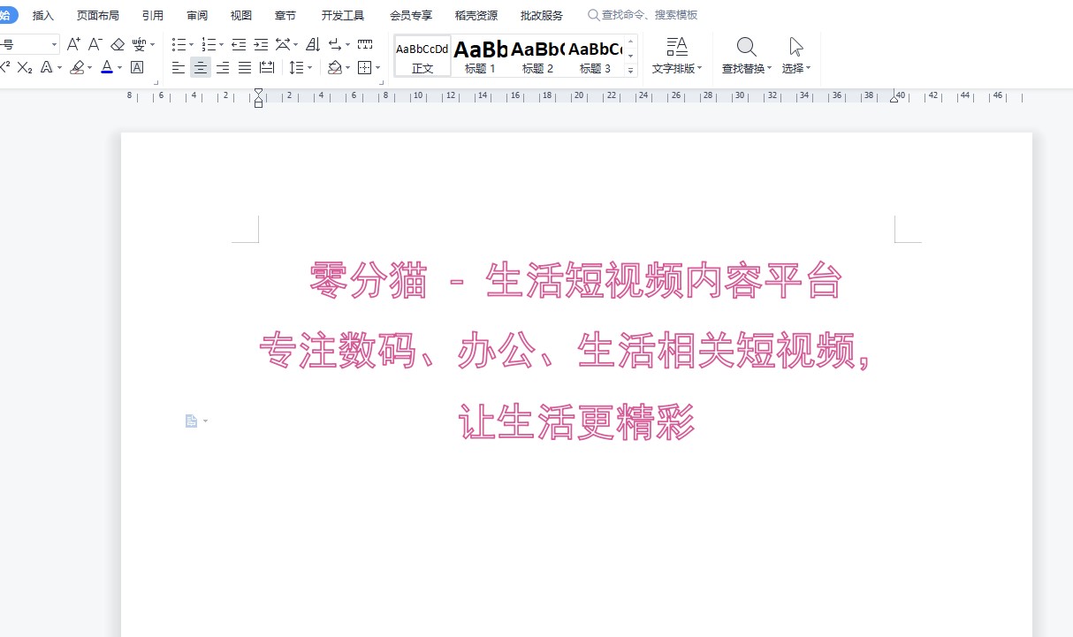
Task: Open the font size dropdown
Action: coord(55,44)
